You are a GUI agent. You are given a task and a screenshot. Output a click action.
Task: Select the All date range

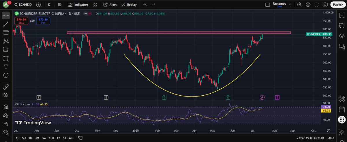click(71, 138)
